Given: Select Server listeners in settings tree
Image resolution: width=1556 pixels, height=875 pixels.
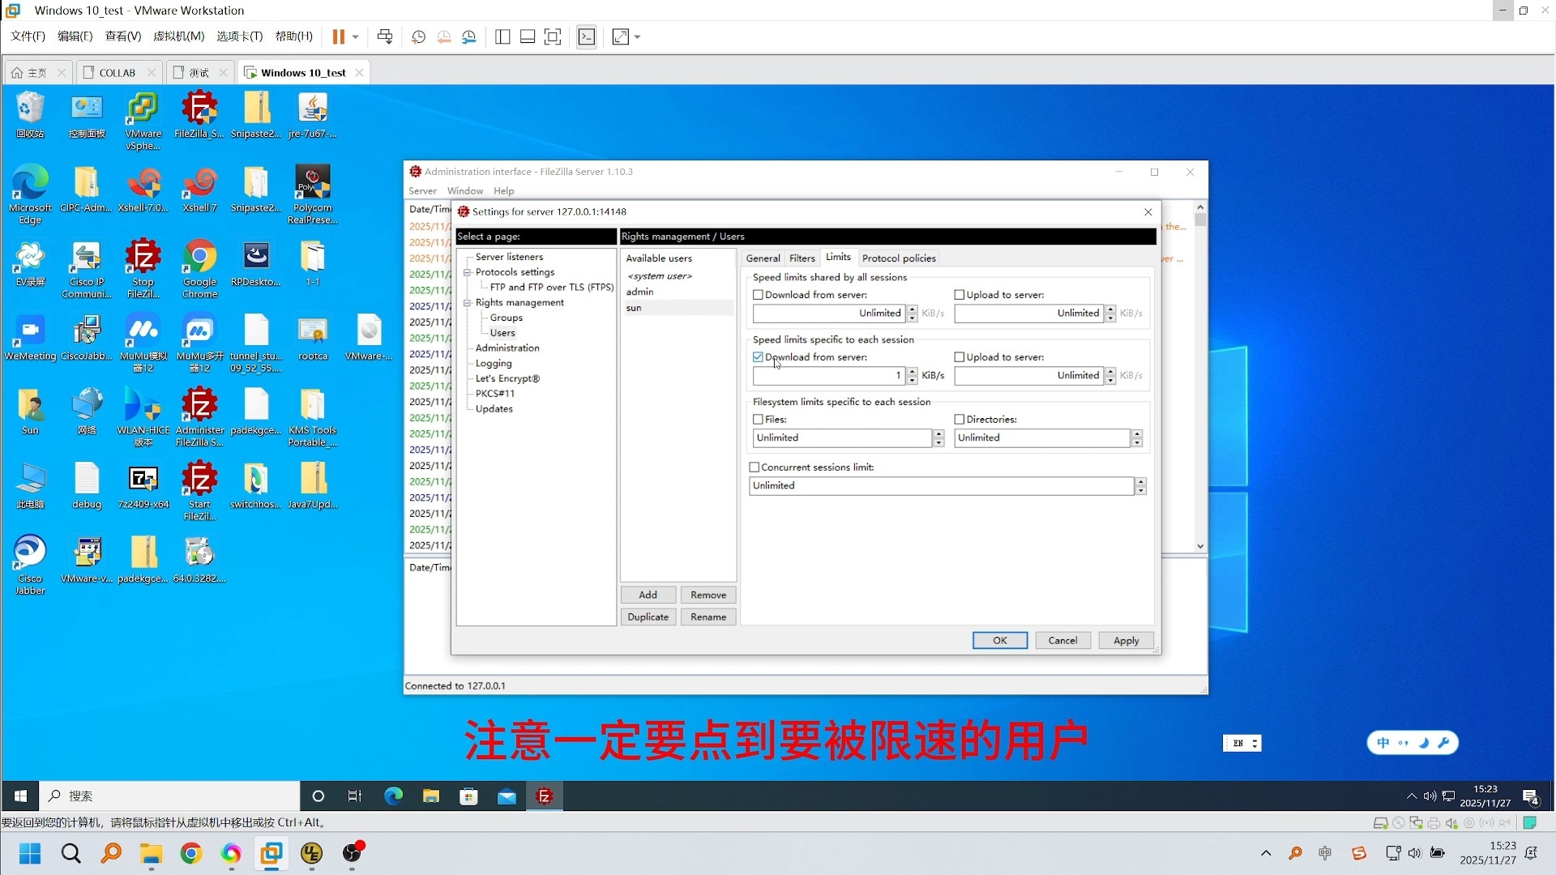Looking at the screenshot, I should [509, 257].
